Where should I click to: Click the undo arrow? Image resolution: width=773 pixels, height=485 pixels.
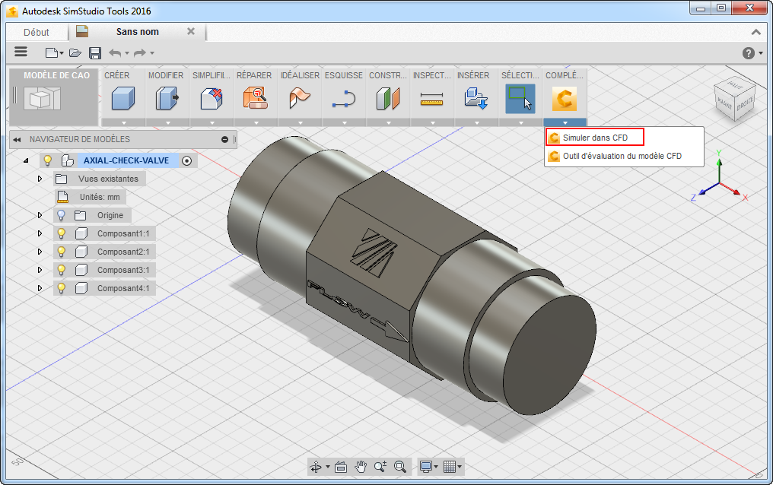point(115,52)
